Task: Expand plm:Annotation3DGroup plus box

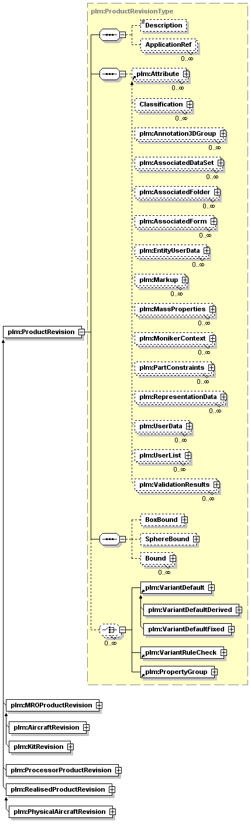Action: (x=223, y=134)
